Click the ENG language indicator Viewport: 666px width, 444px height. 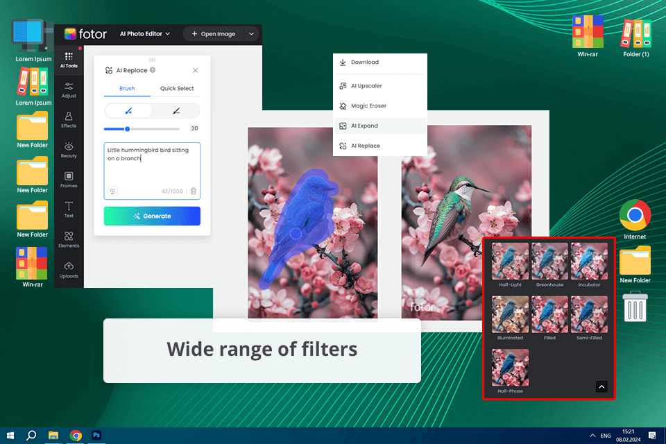pyautogui.click(x=606, y=436)
